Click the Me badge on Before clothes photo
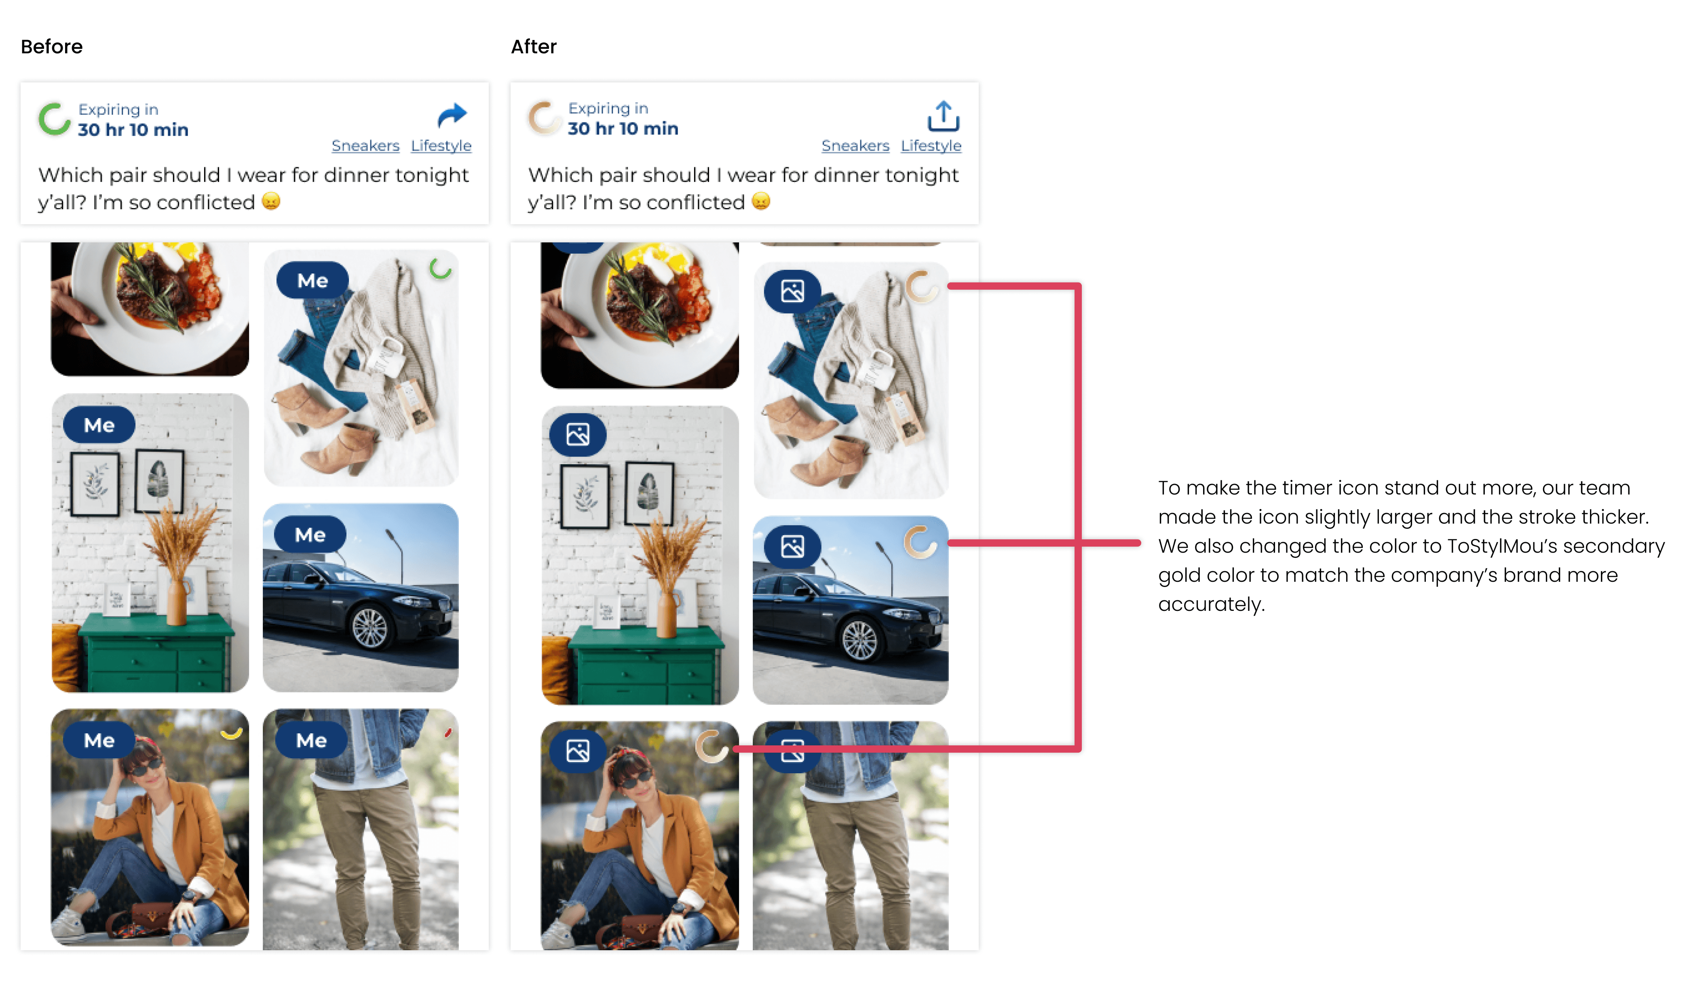This screenshot has width=1687, height=989. point(312,280)
